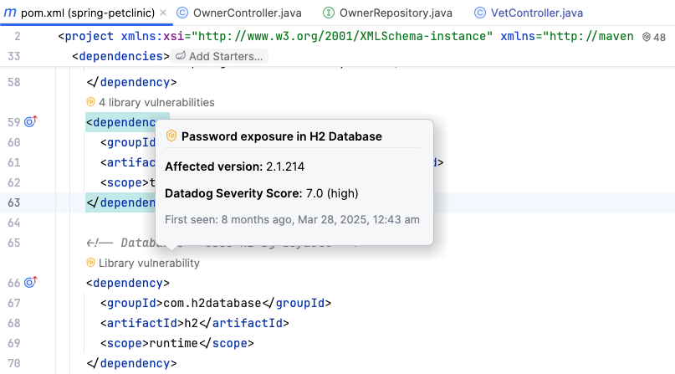Screen dimensions: 675x374
Task: Click line number 63 in the gutter
Action: point(13,202)
